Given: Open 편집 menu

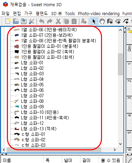Looking at the screenshot, I should coord(17,14).
